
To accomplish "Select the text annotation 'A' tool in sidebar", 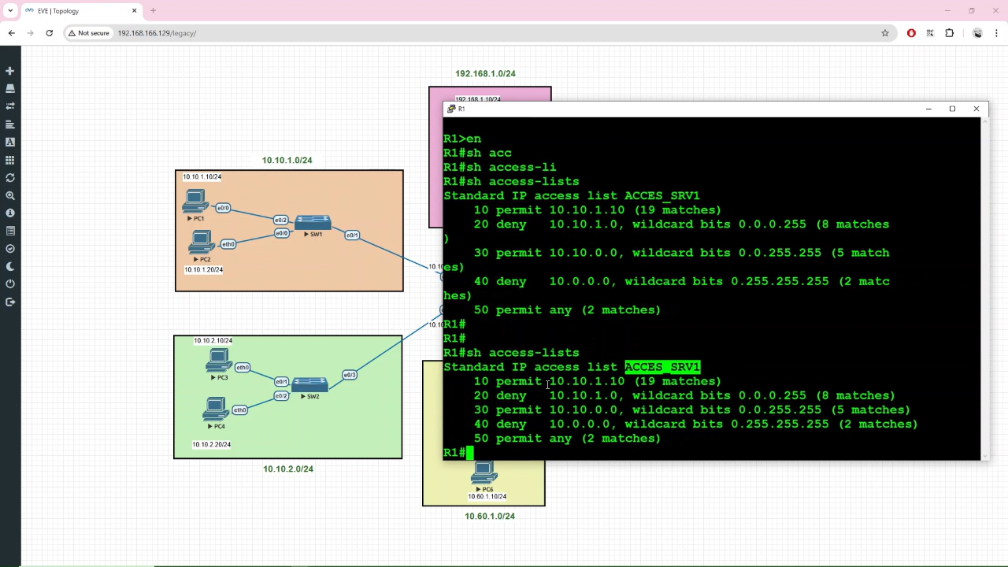I will coord(10,140).
